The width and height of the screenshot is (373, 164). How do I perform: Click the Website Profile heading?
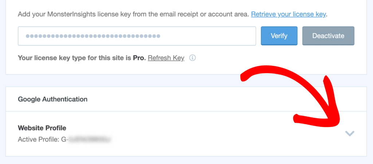(x=42, y=128)
